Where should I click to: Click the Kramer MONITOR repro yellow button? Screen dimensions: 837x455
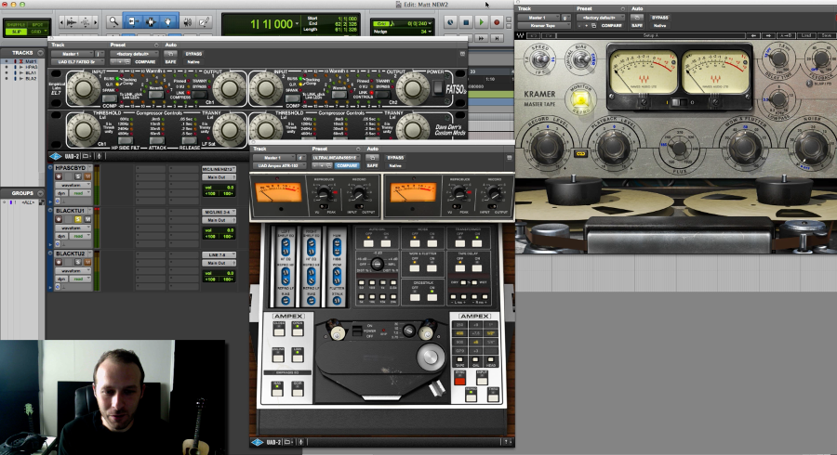click(580, 99)
